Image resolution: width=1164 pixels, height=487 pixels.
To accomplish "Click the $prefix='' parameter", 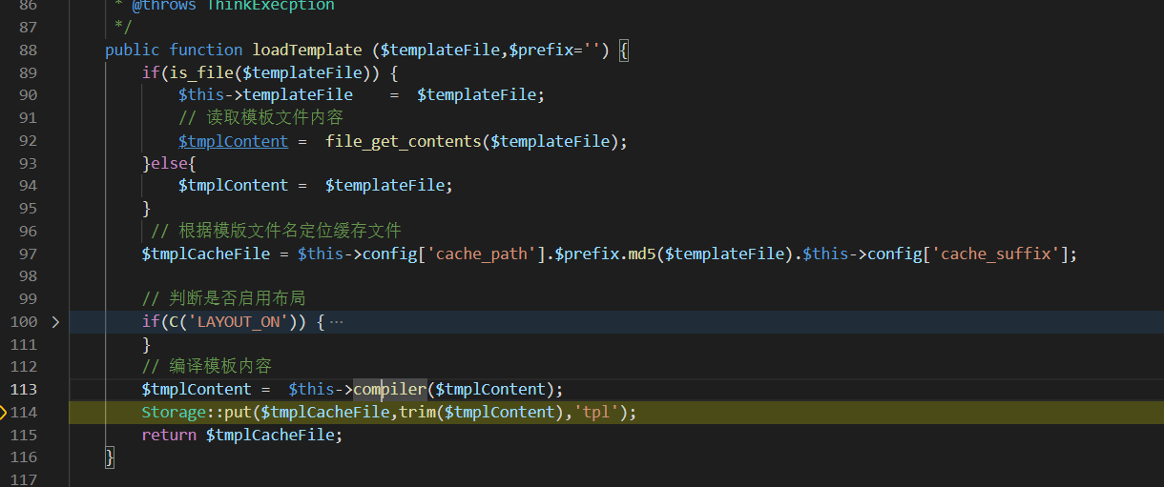I will coord(553,50).
